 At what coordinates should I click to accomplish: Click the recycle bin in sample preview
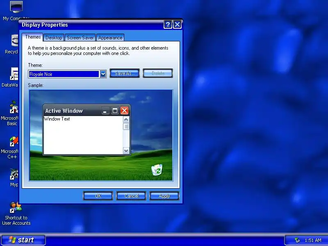point(157,170)
